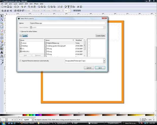Open the Path menu
Viewport: 157px width, 125px height.
(x=26, y=4)
